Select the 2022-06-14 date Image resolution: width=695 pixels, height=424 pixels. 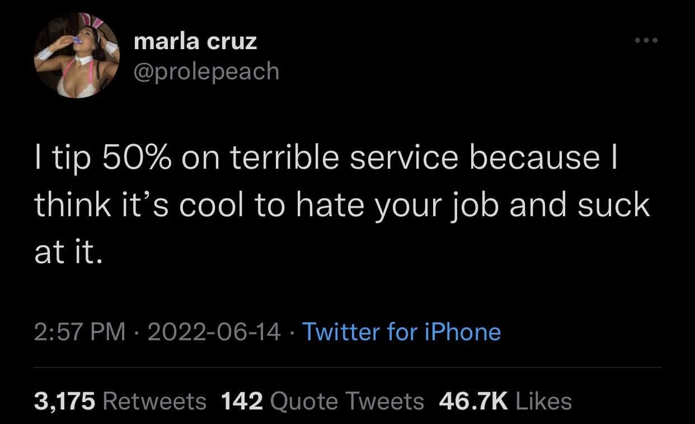(x=215, y=332)
